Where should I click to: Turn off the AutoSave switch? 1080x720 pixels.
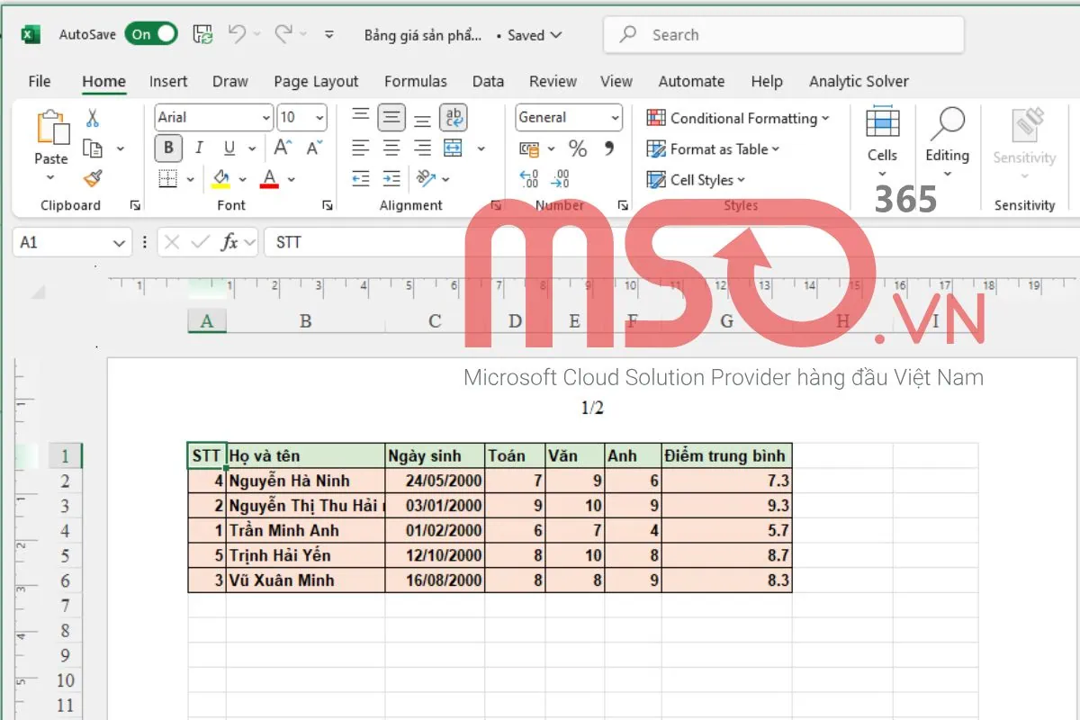(151, 35)
